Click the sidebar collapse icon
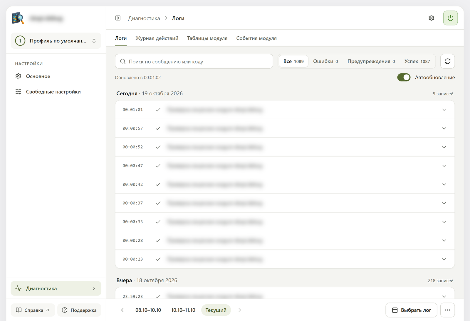The image size is (470, 321). pyautogui.click(x=118, y=18)
